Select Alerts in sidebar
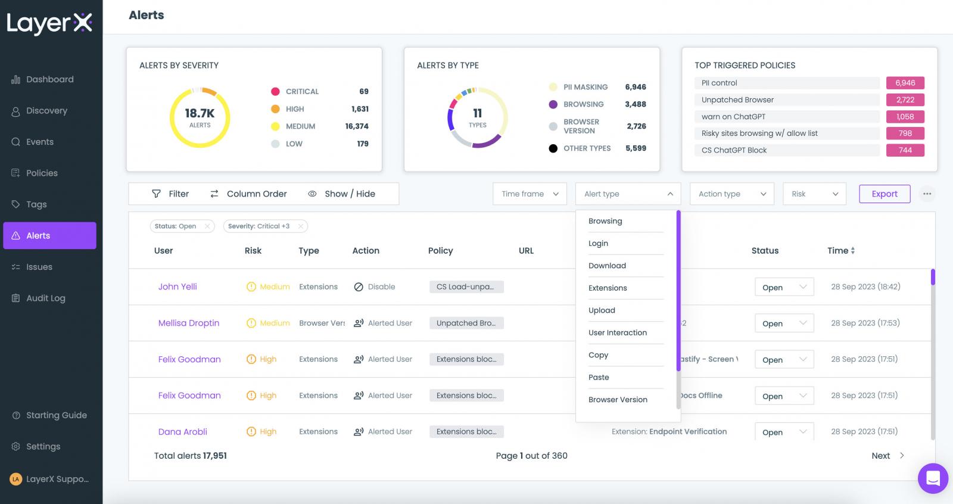 tap(49, 235)
